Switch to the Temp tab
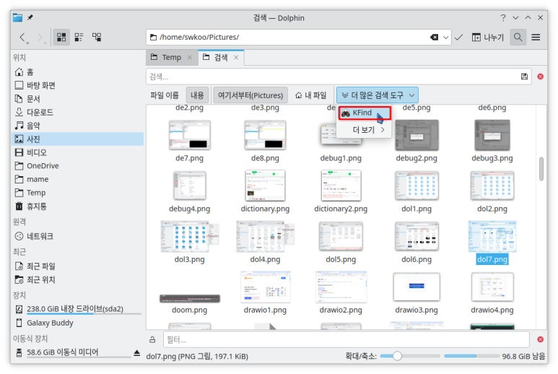This screenshot has height=374, width=558. tap(172, 57)
